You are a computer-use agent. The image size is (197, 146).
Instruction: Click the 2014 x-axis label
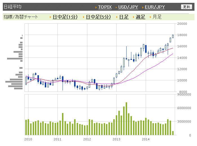(x=146, y=139)
